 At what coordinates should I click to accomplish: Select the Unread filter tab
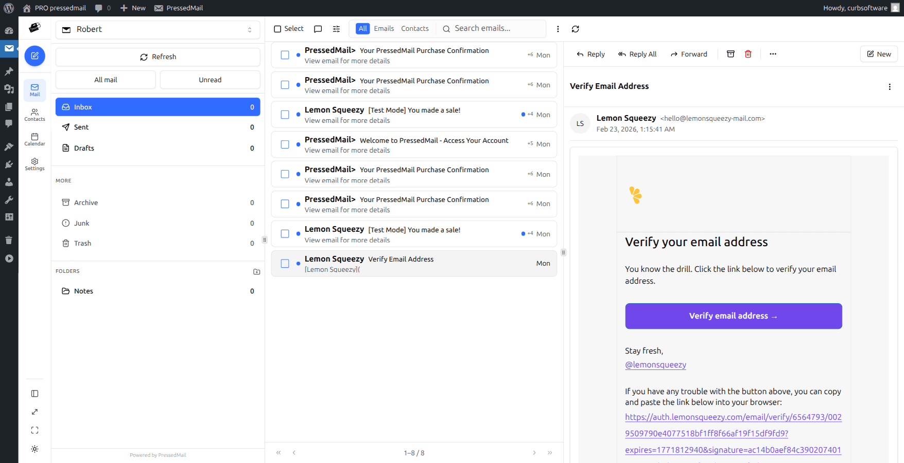[x=210, y=80]
